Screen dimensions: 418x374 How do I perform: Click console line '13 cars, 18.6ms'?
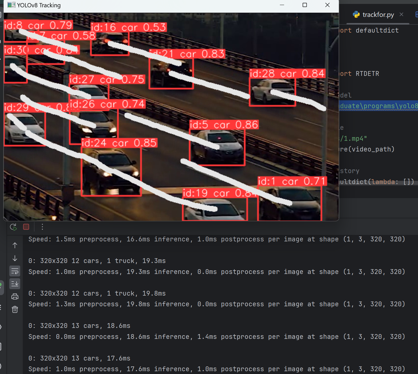point(101,326)
